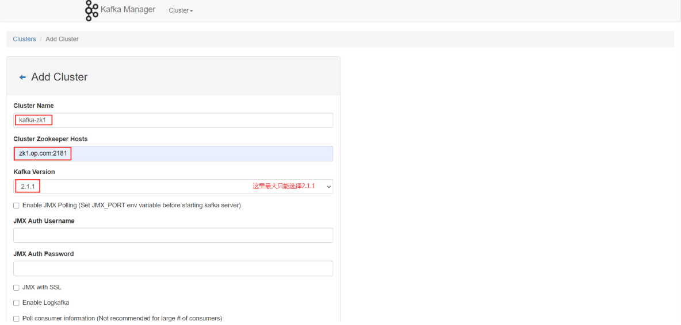Viewport: 681px width, 325px height.
Task: Click the Cluster Zookeeper Hosts label
Action: (x=51, y=138)
